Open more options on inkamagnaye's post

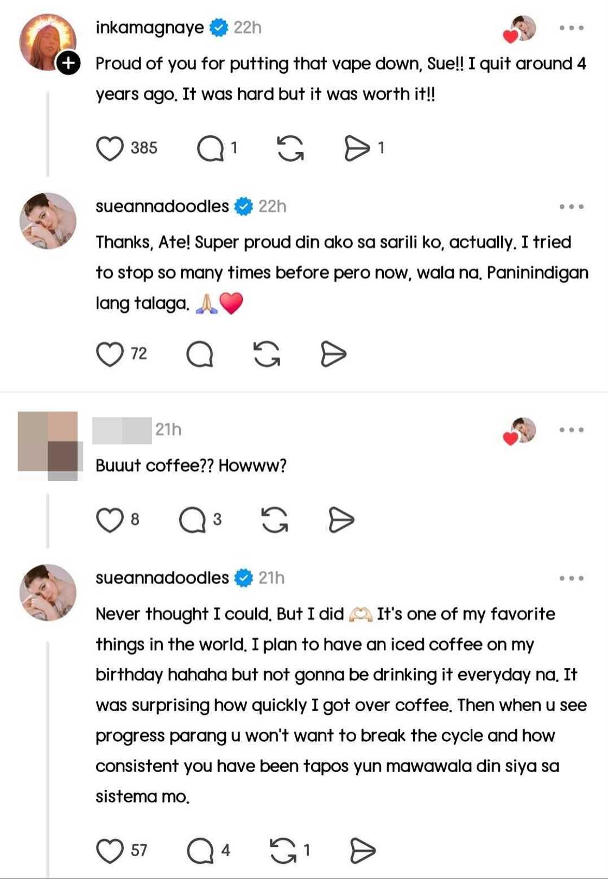[571, 28]
